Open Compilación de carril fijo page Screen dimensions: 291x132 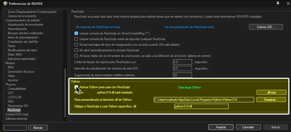(x=23, y=42)
